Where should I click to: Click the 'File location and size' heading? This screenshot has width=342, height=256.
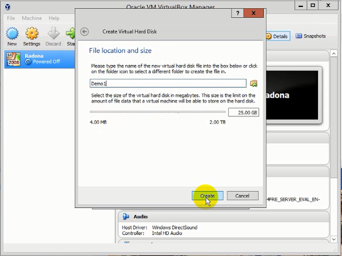click(x=120, y=51)
